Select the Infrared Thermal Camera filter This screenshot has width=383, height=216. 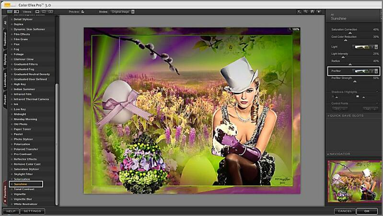31,99
